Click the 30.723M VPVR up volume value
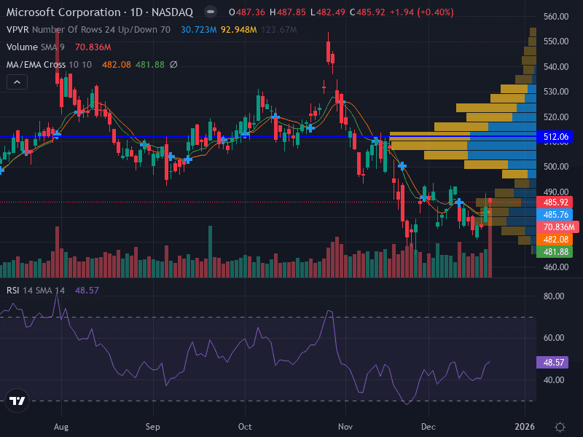583x437 pixels. pos(198,30)
